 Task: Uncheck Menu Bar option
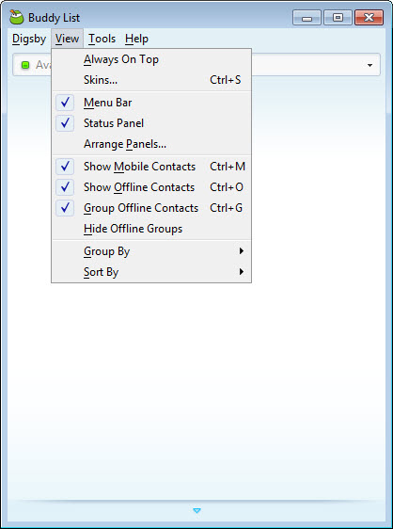point(151,103)
